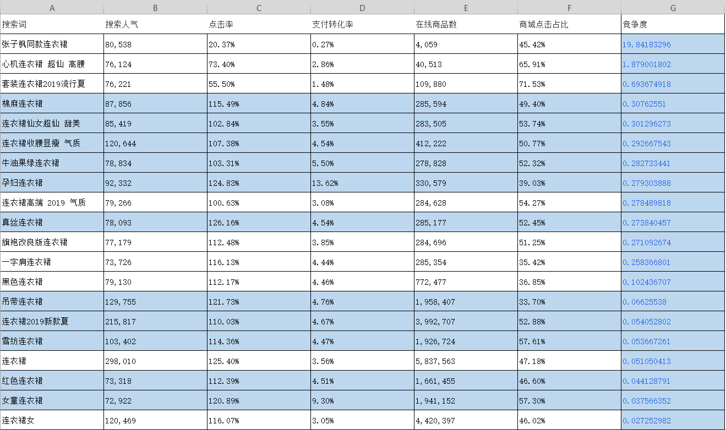Select column B header

tap(155, 7)
